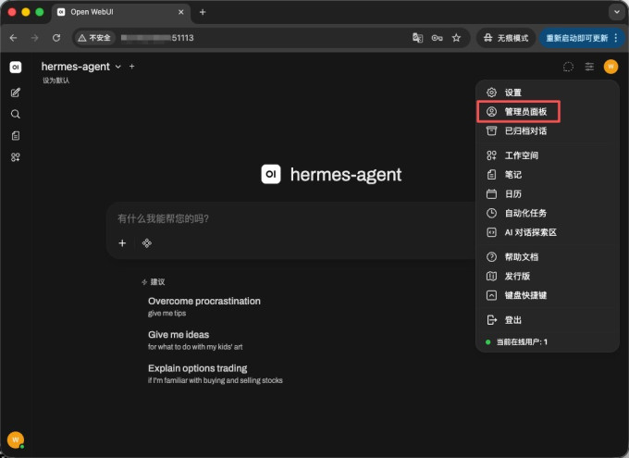Open 键盘快捷键 menu item
The height and width of the screenshot is (458, 629).
[x=548, y=295]
